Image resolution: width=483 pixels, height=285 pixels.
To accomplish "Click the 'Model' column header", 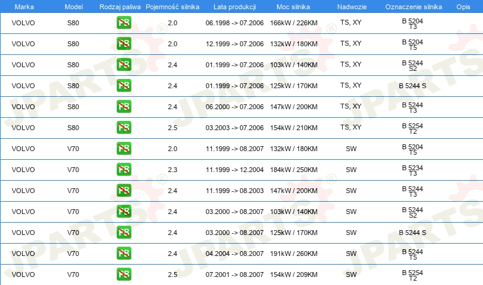I will pyautogui.click(x=73, y=7).
